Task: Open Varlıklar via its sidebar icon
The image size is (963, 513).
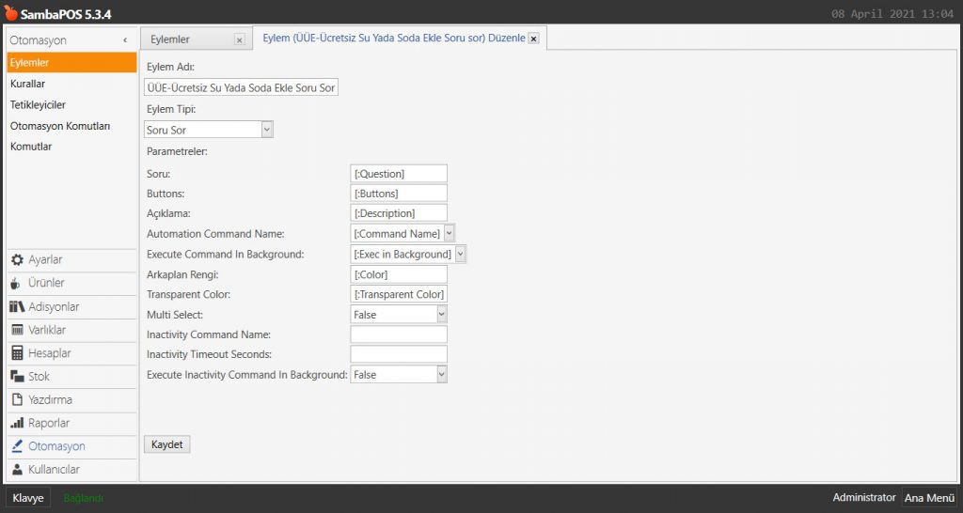Action: (x=17, y=330)
